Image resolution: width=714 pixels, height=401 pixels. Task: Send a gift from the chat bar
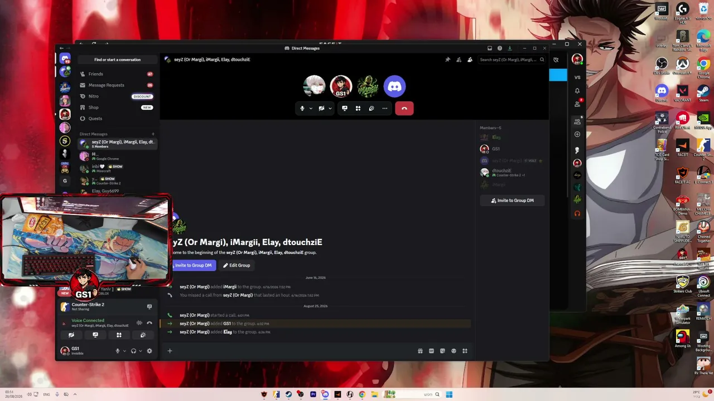click(x=420, y=351)
